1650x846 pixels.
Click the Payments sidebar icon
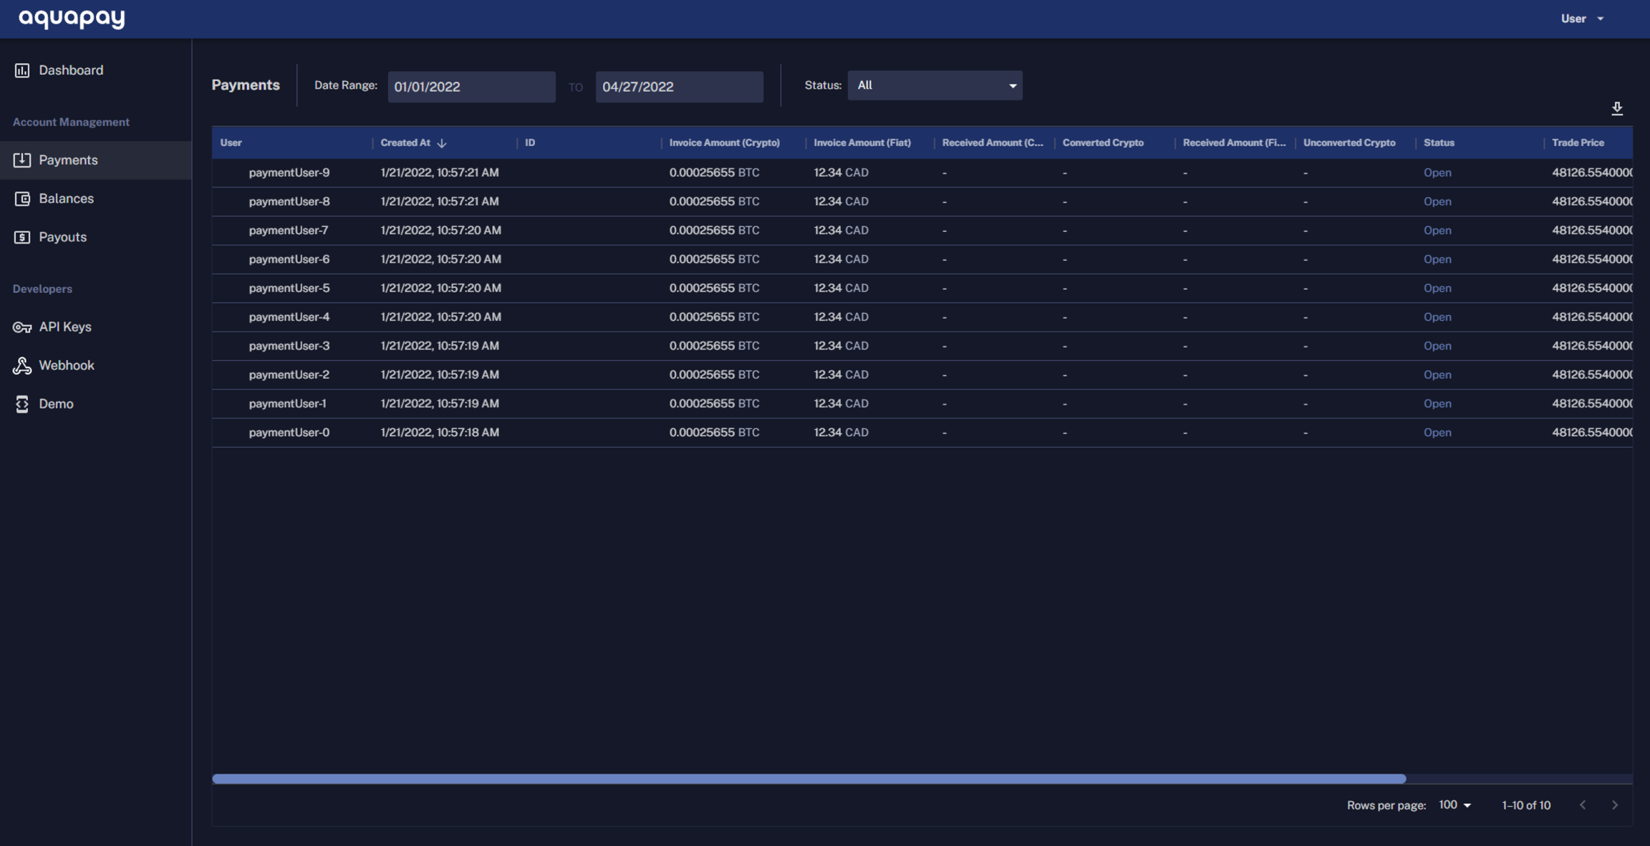[x=22, y=160]
